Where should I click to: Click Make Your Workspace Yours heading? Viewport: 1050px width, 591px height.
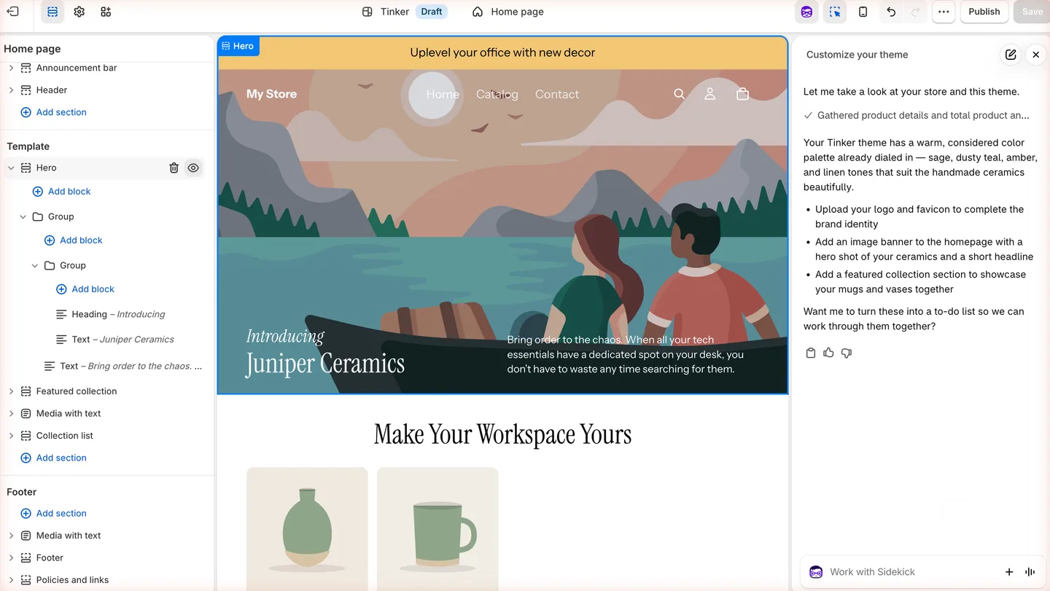(502, 434)
